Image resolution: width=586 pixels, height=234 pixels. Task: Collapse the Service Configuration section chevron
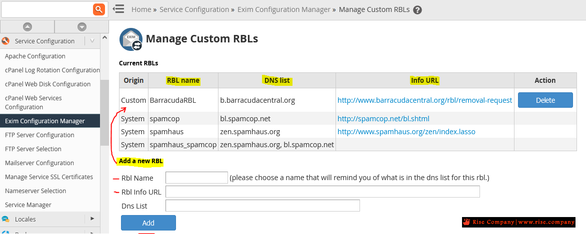[92, 41]
